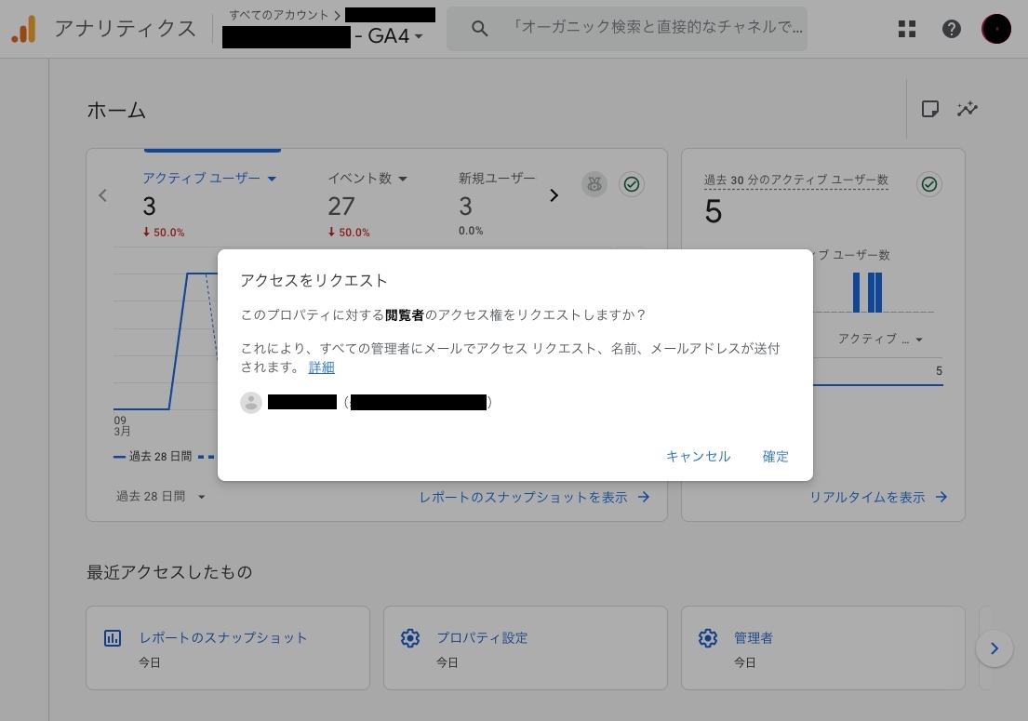This screenshot has width=1028, height=721.
Task: Open the Insights sparkline icon
Action: (968, 109)
